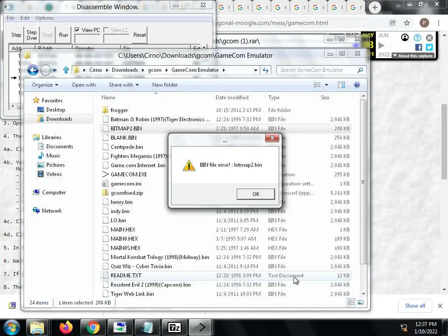Open recent locations dropdown beside the forward arrow
This screenshot has height=336, width=448.
click(x=55, y=70)
